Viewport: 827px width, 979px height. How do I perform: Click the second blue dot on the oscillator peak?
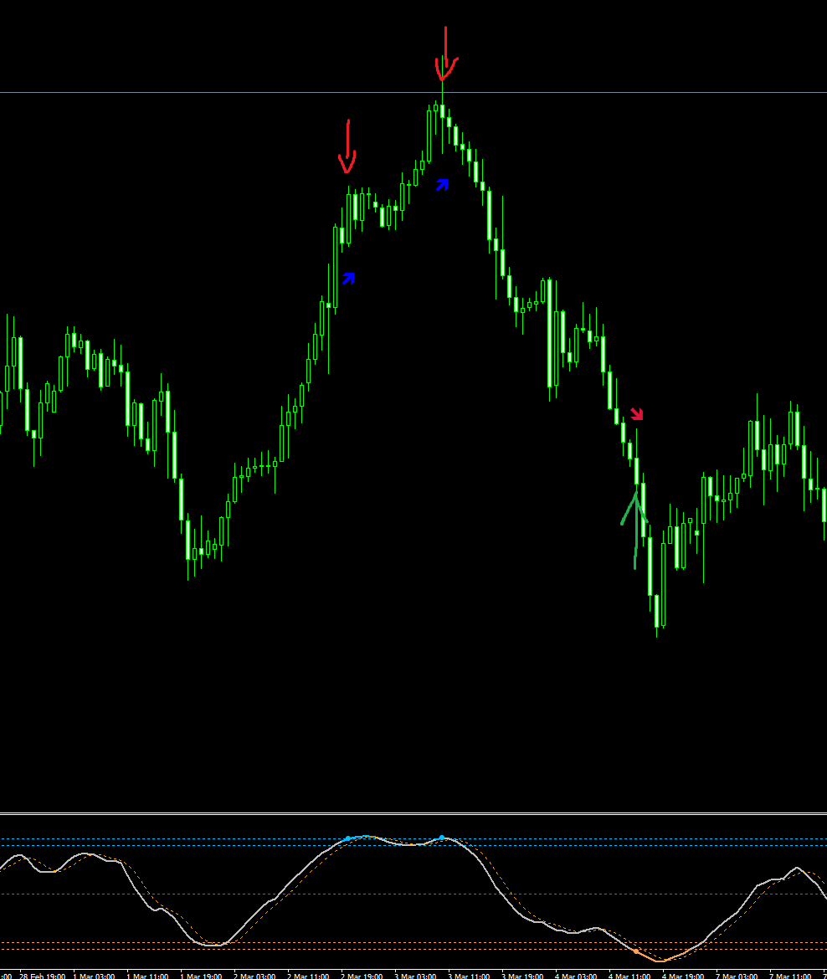coord(442,838)
